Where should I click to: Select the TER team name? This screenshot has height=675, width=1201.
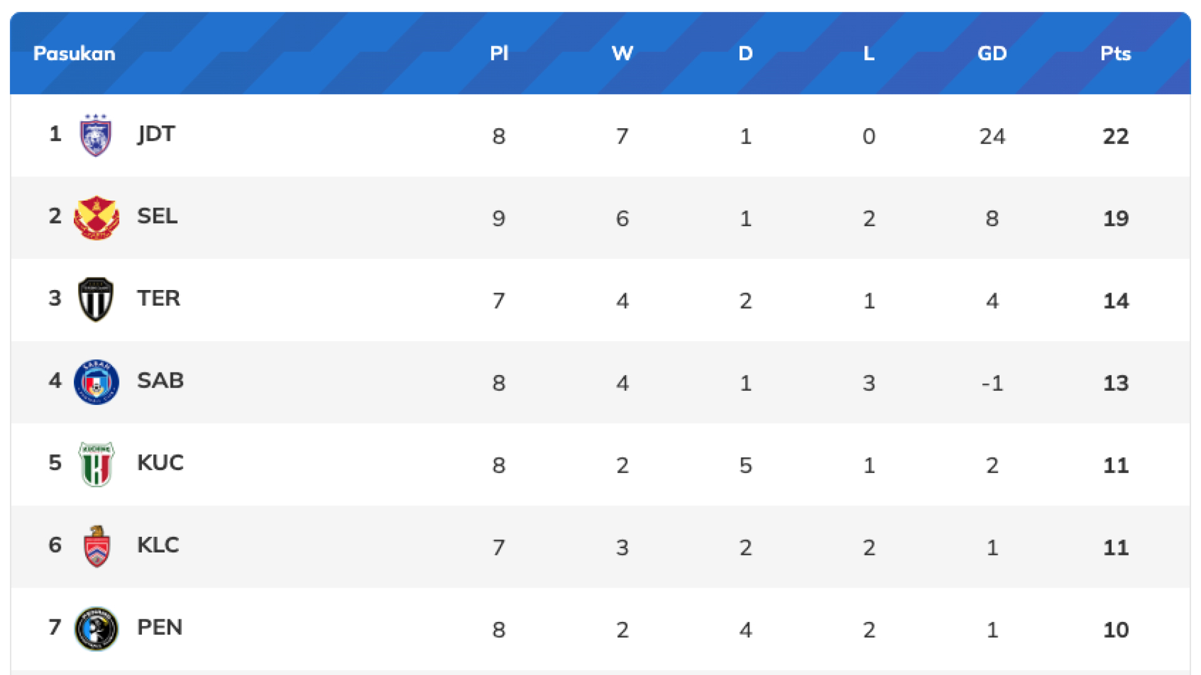click(x=158, y=298)
